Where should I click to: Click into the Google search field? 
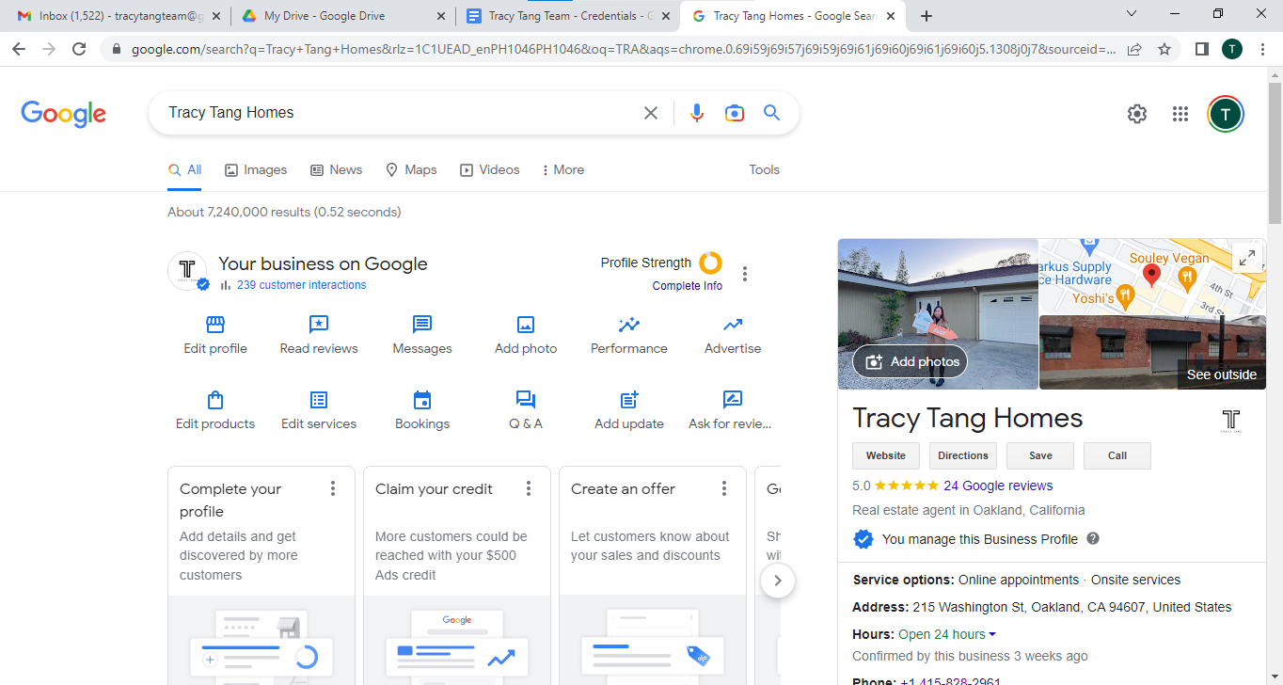coord(400,113)
